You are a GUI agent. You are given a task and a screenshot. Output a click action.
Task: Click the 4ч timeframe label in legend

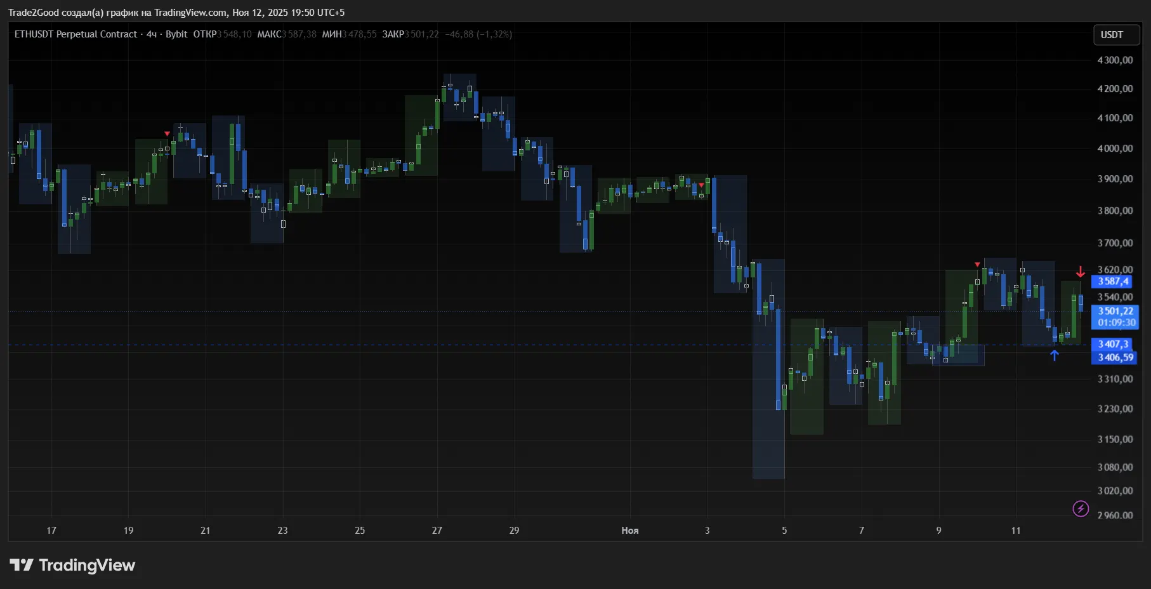[x=152, y=34]
